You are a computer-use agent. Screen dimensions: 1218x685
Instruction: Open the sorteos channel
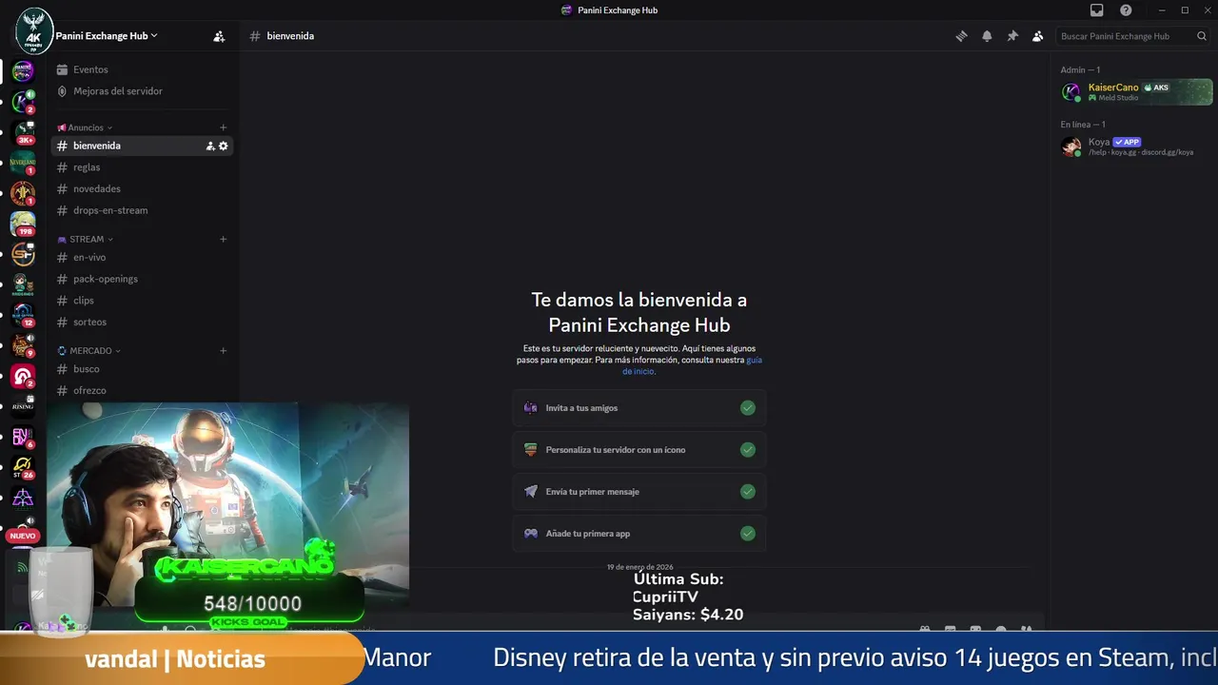pyautogui.click(x=144, y=322)
